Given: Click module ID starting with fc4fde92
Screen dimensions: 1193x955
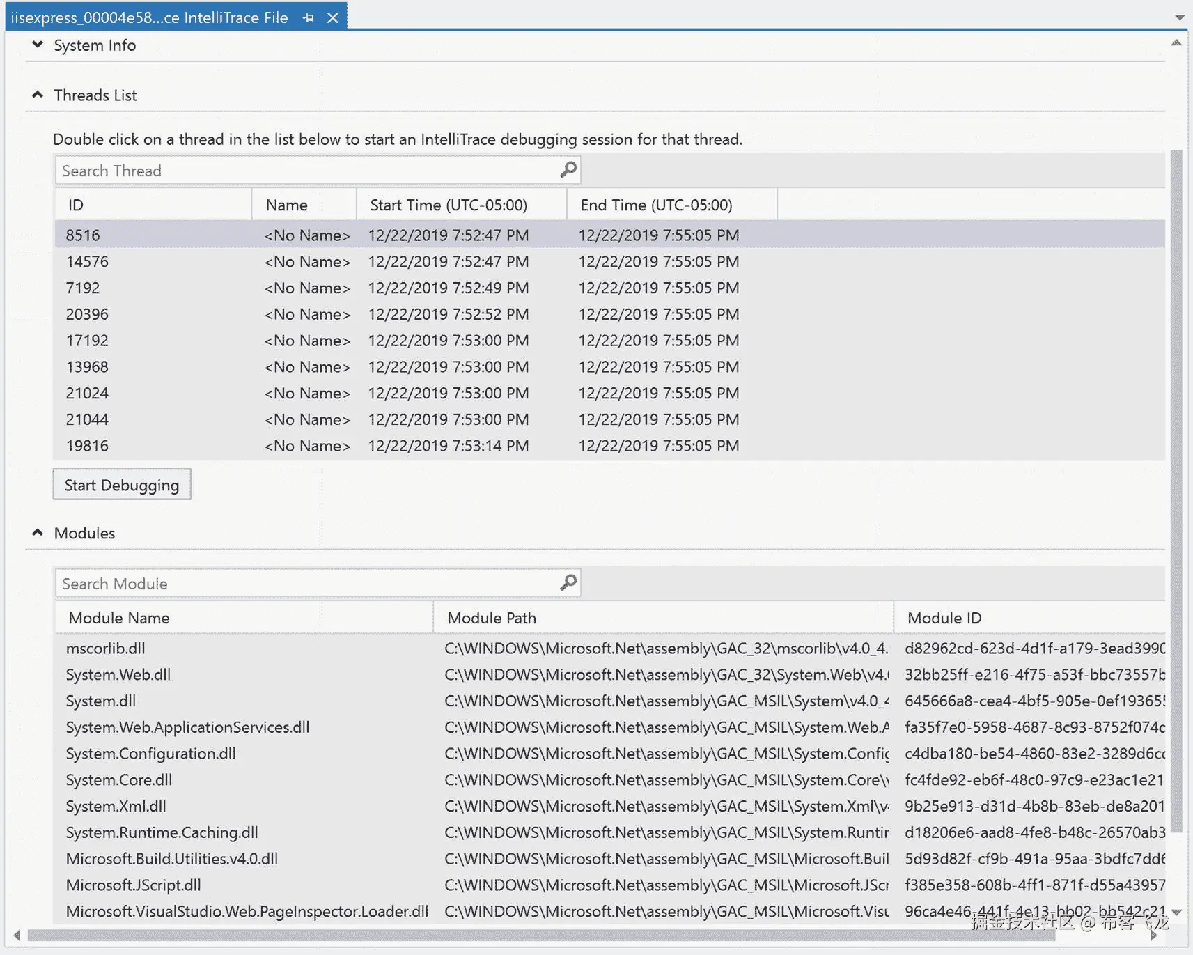Looking at the screenshot, I should pyautogui.click(x=1034, y=780).
